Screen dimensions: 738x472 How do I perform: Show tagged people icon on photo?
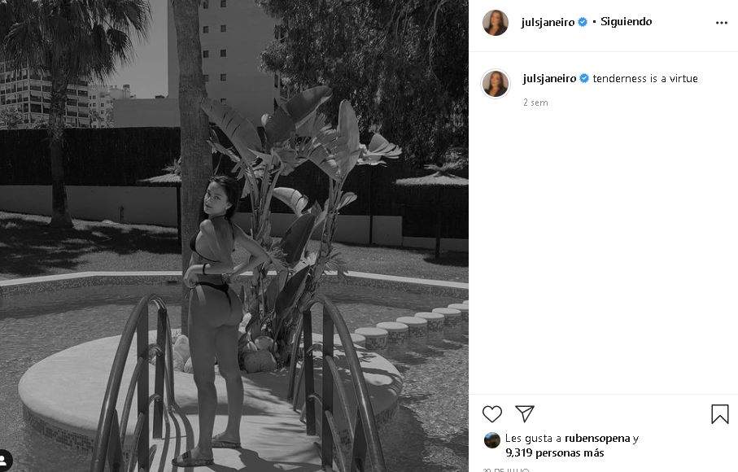(x=4, y=460)
